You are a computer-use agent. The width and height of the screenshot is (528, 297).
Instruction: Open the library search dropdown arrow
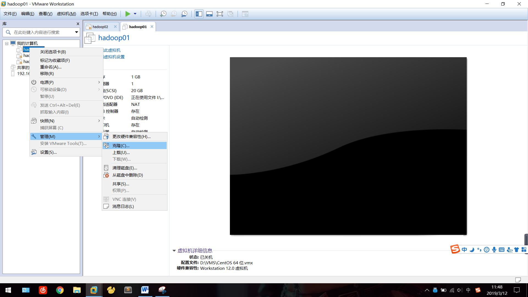[x=76, y=32]
